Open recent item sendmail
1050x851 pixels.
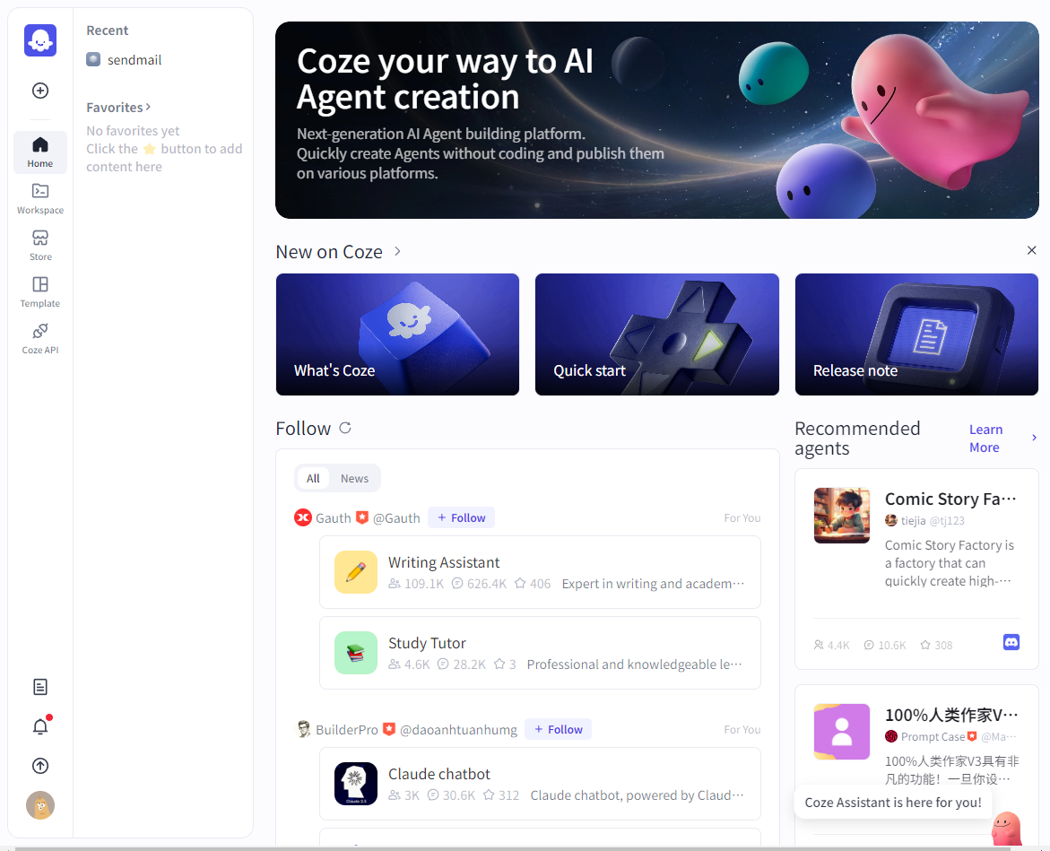coord(124,59)
